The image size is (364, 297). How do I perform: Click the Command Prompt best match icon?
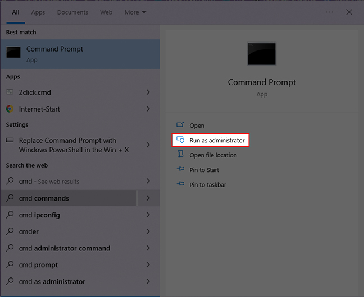pyautogui.click(x=13, y=53)
